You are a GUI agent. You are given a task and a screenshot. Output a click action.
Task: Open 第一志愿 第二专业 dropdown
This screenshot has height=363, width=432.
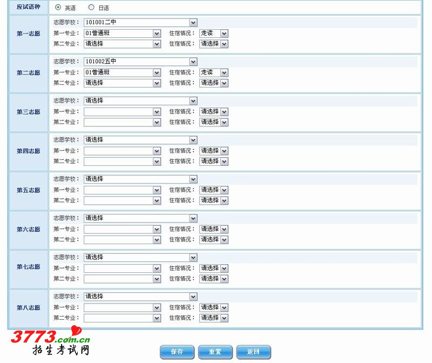pos(122,44)
